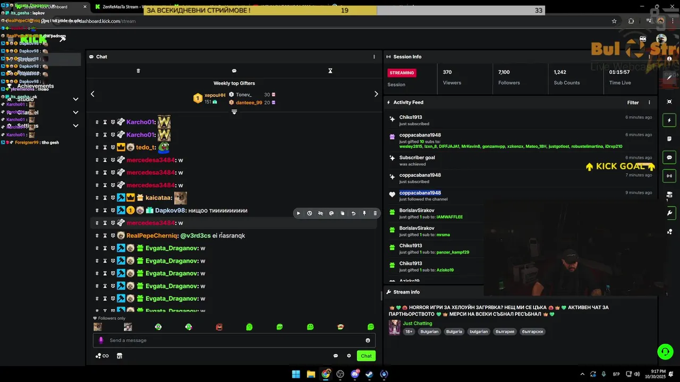Click purple microphone icon in message box
Screen dimensions: 680x382
[101, 341]
